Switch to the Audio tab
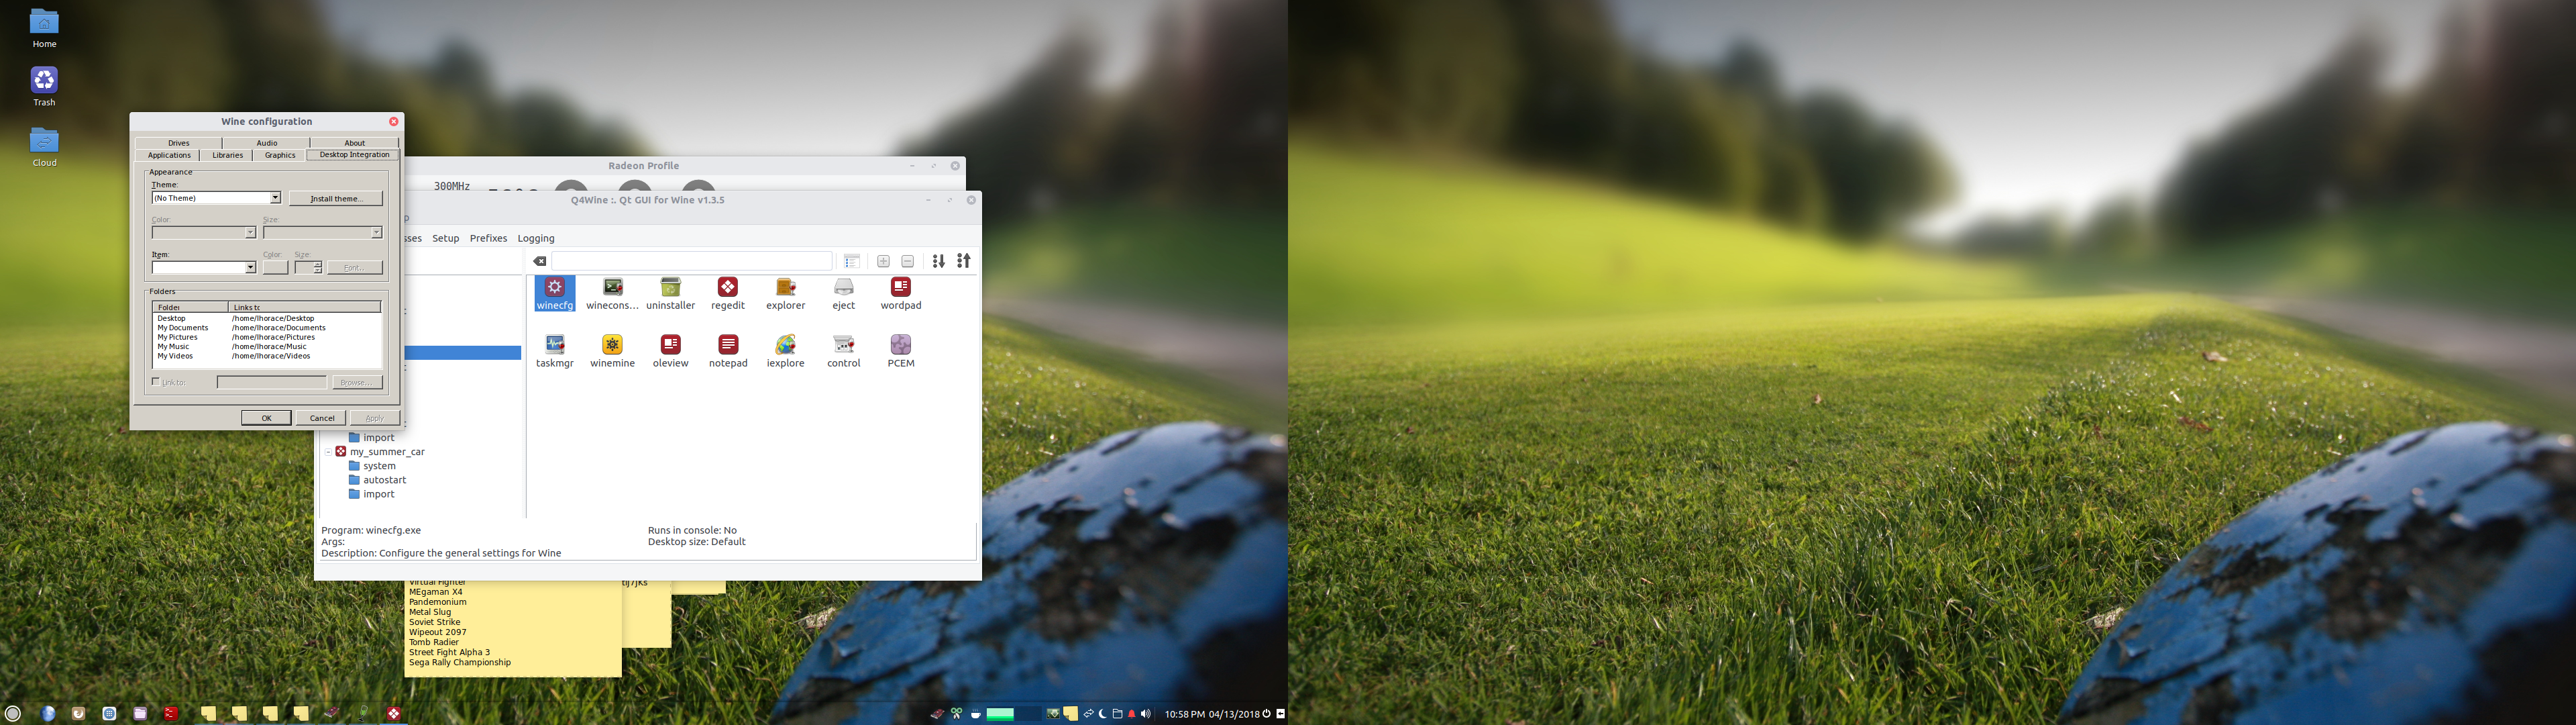The image size is (2576, 725). 267,143
